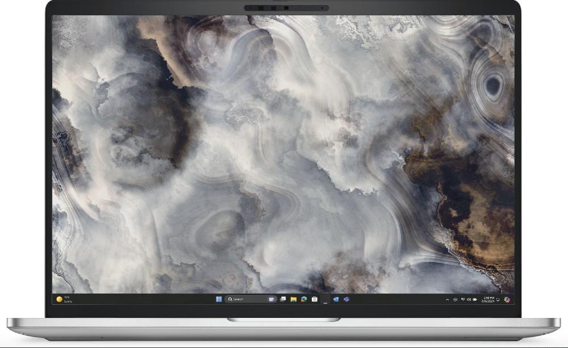Viewport: 568px width, 348px height.
Task: Expand the hidden icons chevron in system tray
Action: (x=447, y=299)
